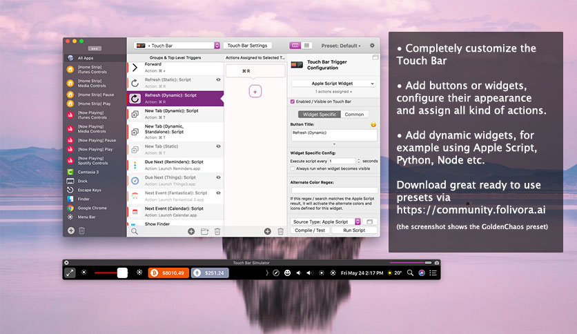Open Apple Script Widget dropdown
Image resolution: width=577 pixels, height=334 pixels.
333,83
